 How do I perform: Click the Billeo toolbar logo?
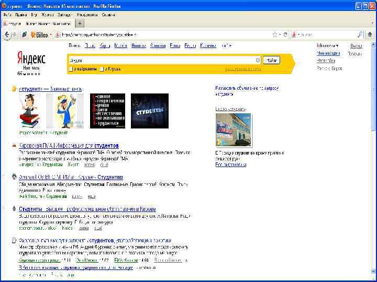coord(40,35)
